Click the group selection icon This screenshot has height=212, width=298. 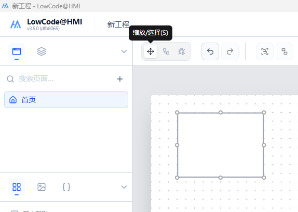(x=265, y=51)
